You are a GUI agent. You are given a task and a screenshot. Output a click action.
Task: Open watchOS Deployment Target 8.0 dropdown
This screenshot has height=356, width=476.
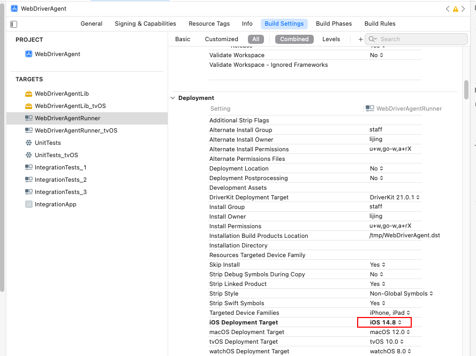pos(390,351)
